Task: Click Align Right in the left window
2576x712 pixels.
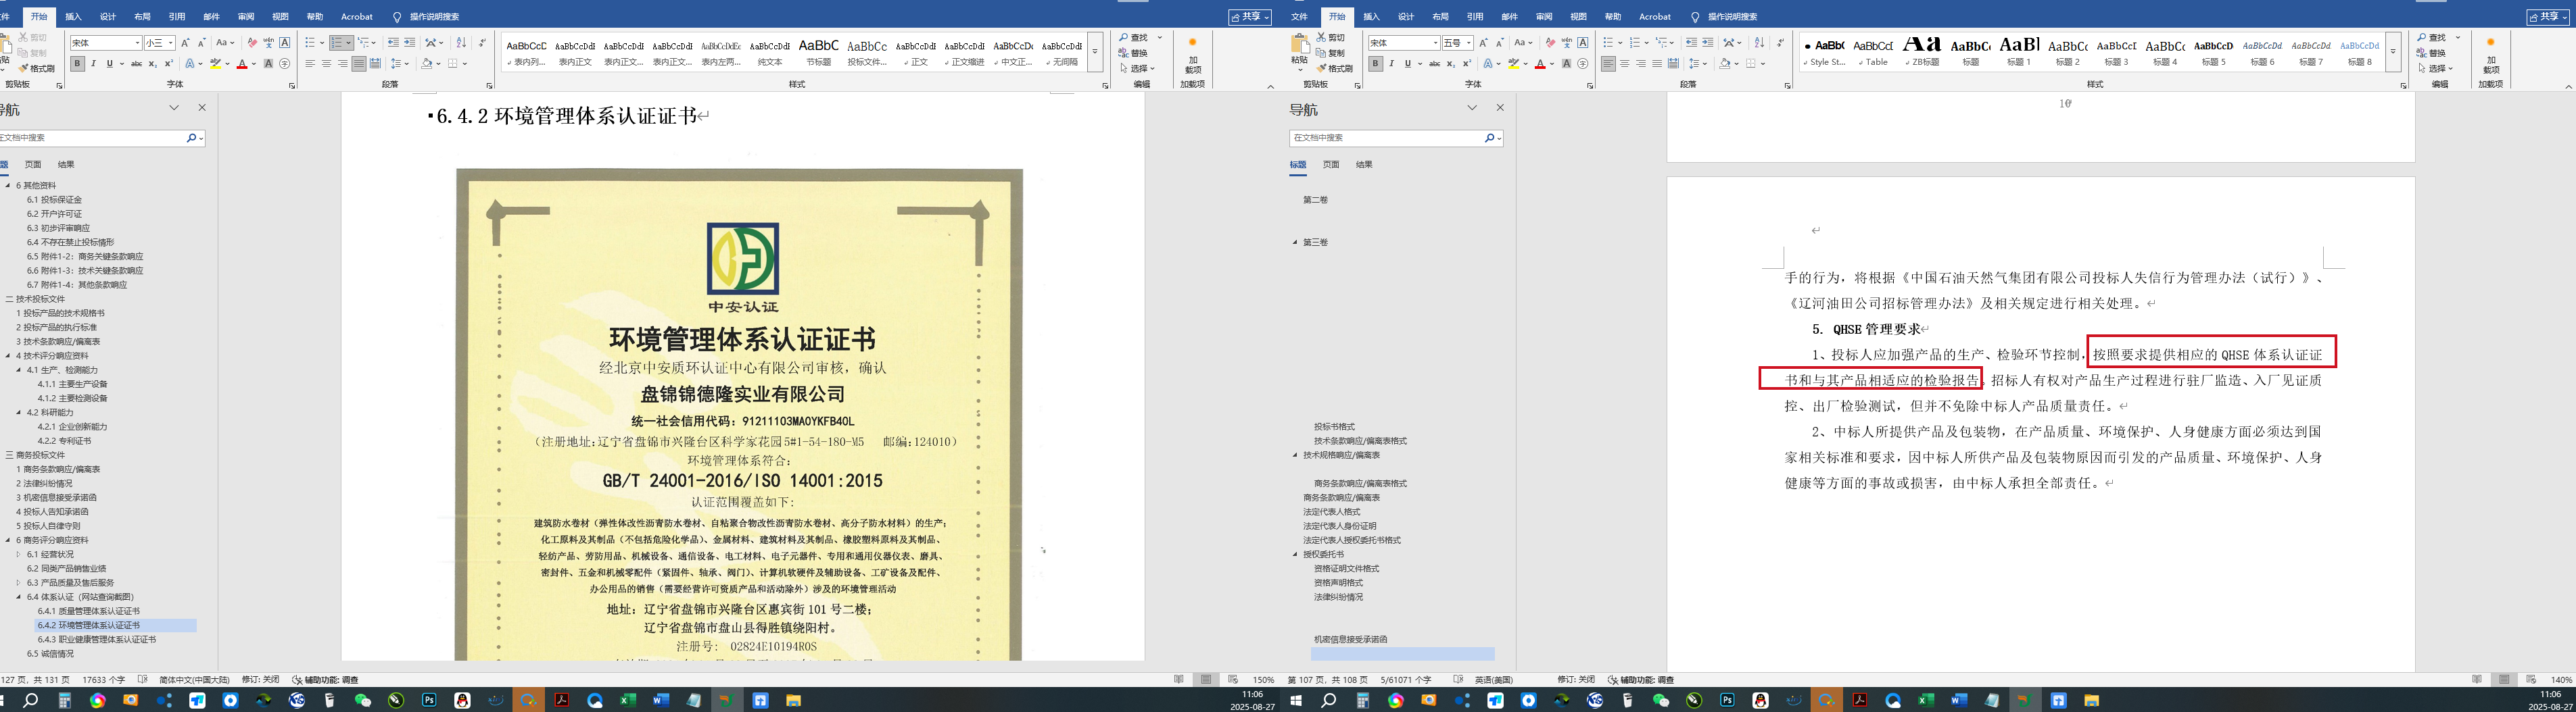Action: (x=342, y=64)
